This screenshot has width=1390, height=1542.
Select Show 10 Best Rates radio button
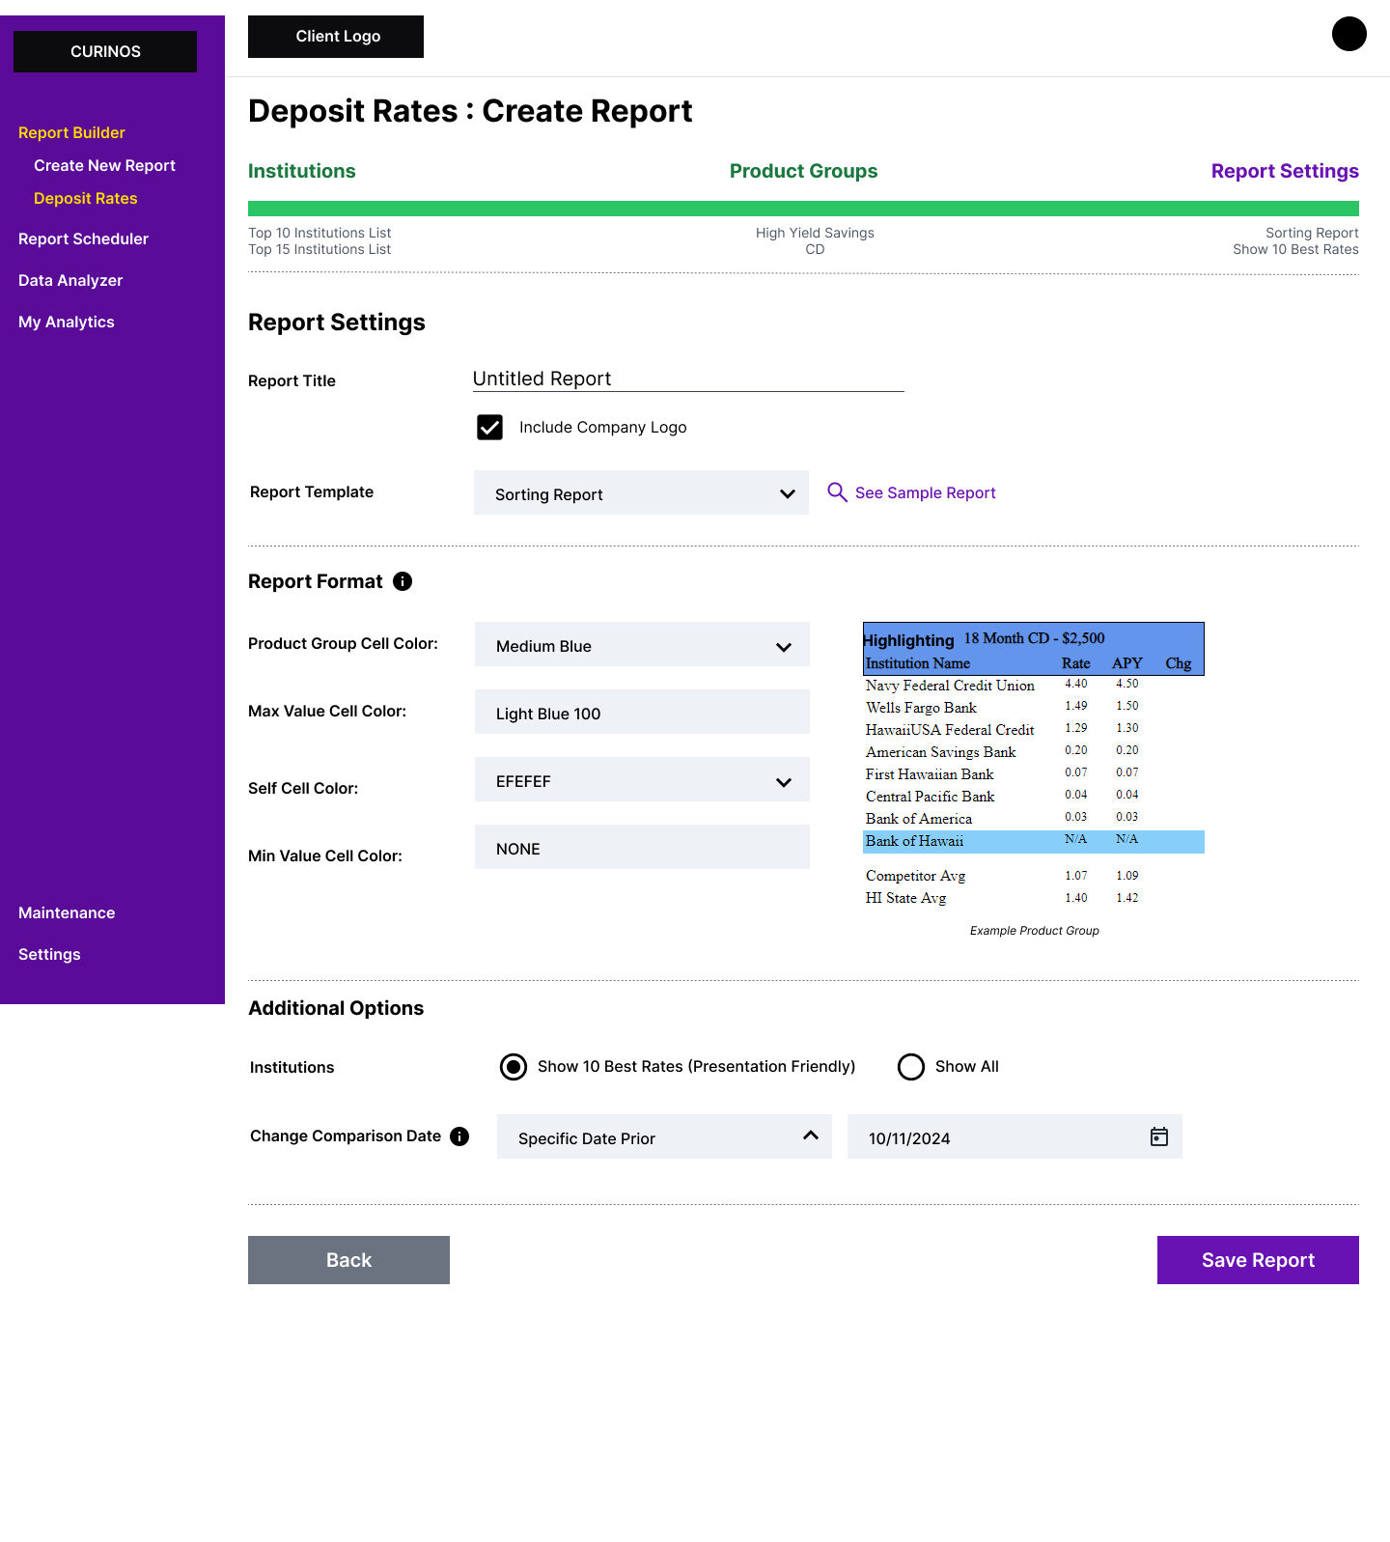point(514,1067)
